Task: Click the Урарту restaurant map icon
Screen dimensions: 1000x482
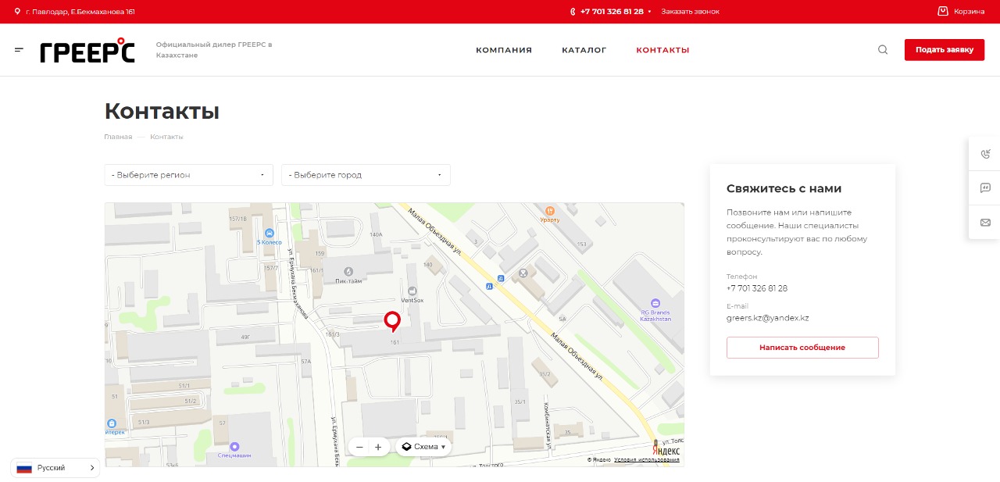Action: click(x=550, y=210)
